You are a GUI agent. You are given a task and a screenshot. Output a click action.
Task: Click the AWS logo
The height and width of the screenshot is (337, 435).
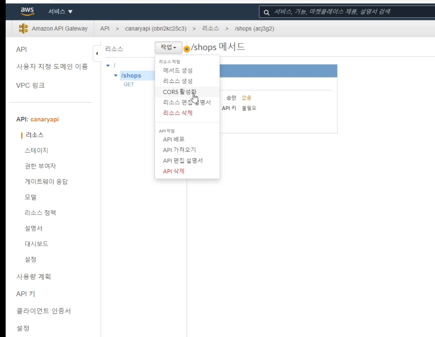[27, 11]
